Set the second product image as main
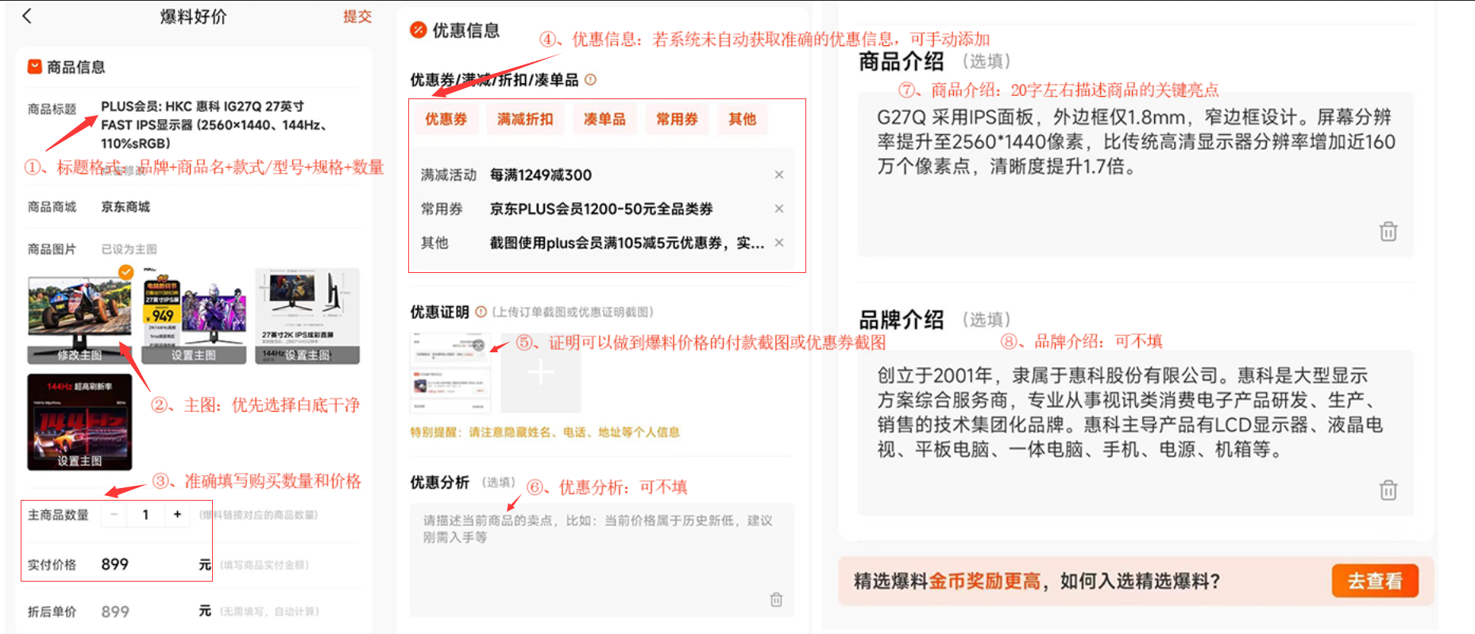 (x=194, y=355)
